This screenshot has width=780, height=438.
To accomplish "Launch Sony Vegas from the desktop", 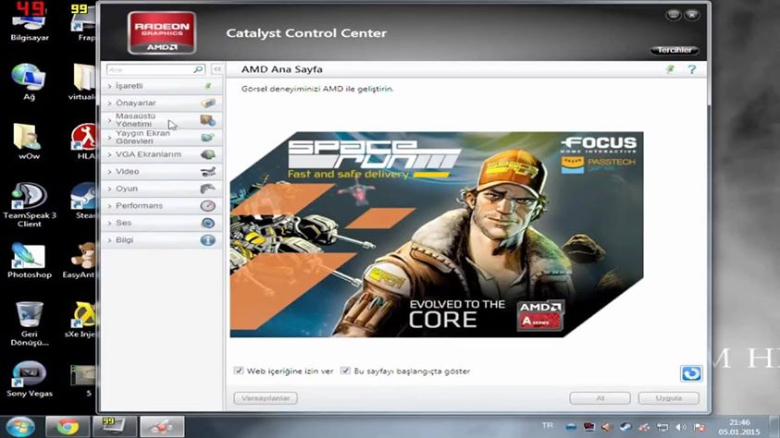I will (x=30, y=380).
